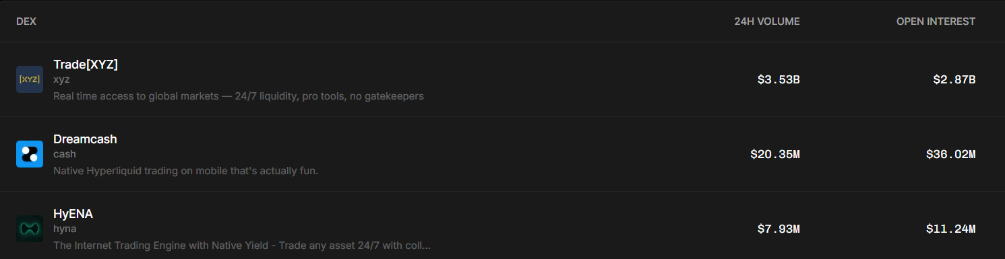Open the Trade[XYZ] DEX name
The height and width of the screenshot is (259, 1005).
pos(86,65)
